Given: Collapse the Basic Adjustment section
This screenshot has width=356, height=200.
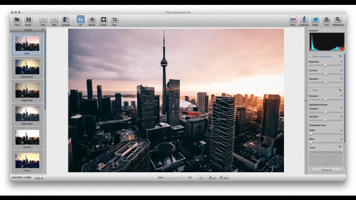Looking at the screenshot, I should (x=310, y=56).
